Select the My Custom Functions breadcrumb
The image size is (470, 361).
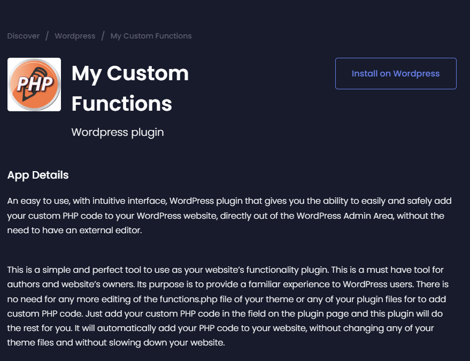(151, 36)
